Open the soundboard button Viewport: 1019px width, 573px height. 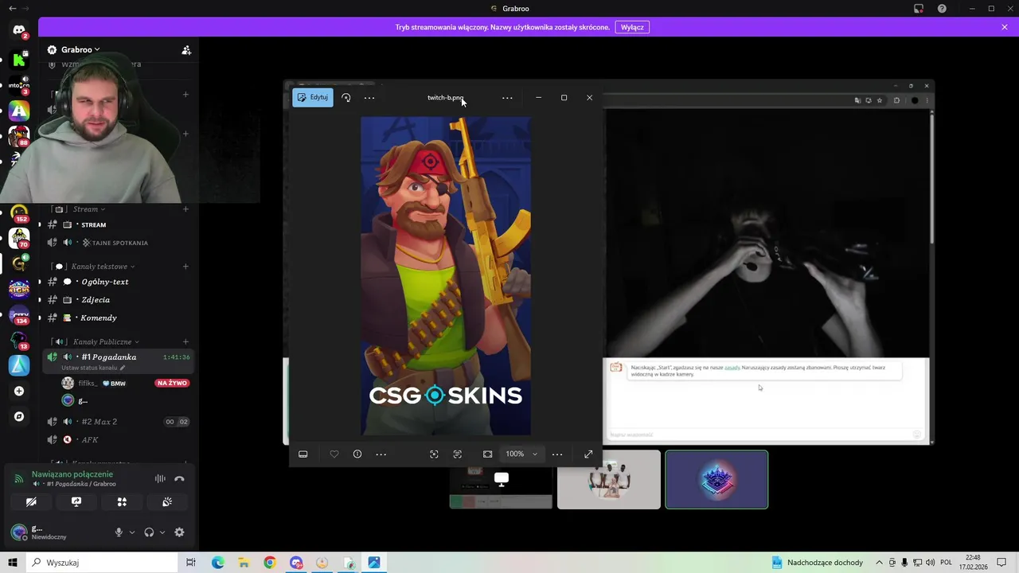click(167, 502)
